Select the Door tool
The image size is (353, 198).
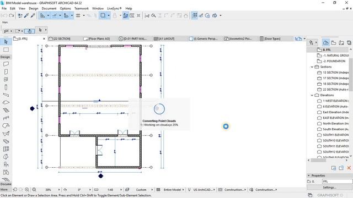pos(6,72)
